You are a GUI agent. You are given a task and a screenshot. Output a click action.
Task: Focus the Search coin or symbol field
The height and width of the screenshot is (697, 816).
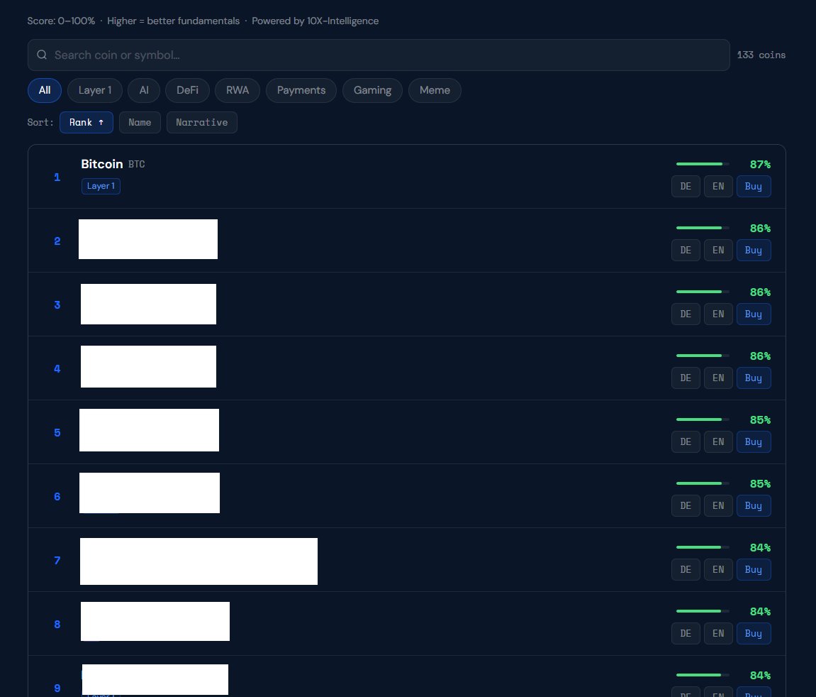point(383,55)
